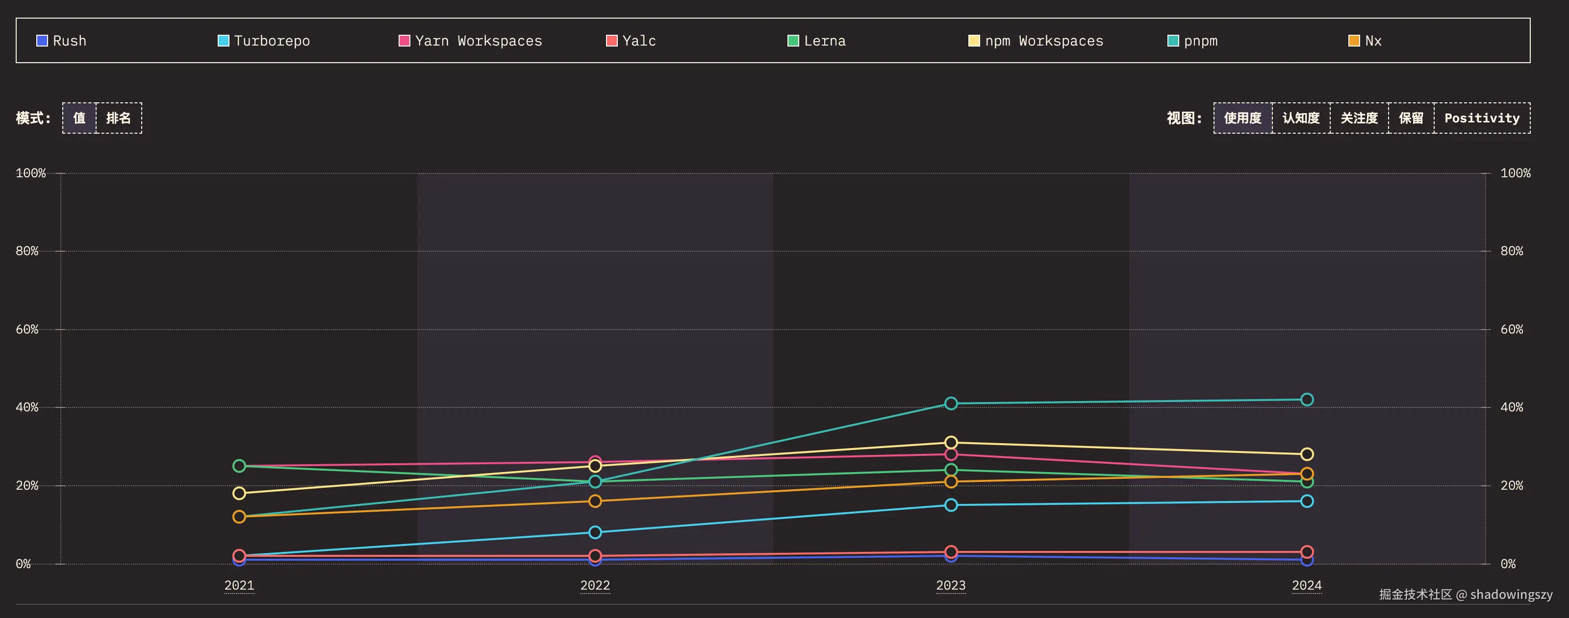
Task: Click the 2024 x-axis year label
Action: coord(1307,585)
